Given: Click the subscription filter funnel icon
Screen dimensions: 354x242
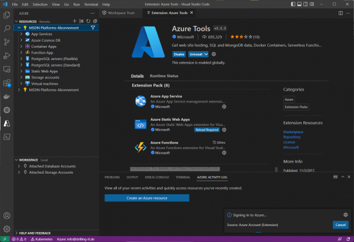Looking at the screenshot, I should pos(93,28).
